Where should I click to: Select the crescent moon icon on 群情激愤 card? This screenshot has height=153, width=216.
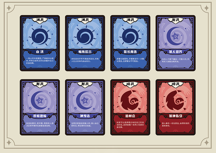tap(40, 100)
